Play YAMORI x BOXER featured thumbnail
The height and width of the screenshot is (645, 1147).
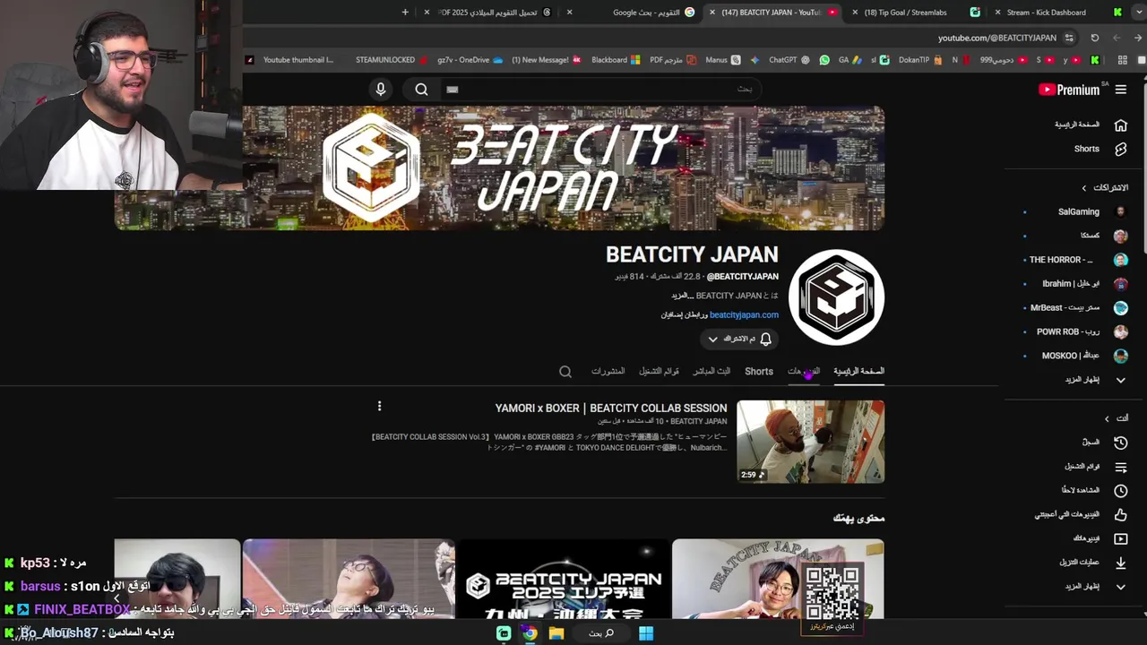(810, 442)
